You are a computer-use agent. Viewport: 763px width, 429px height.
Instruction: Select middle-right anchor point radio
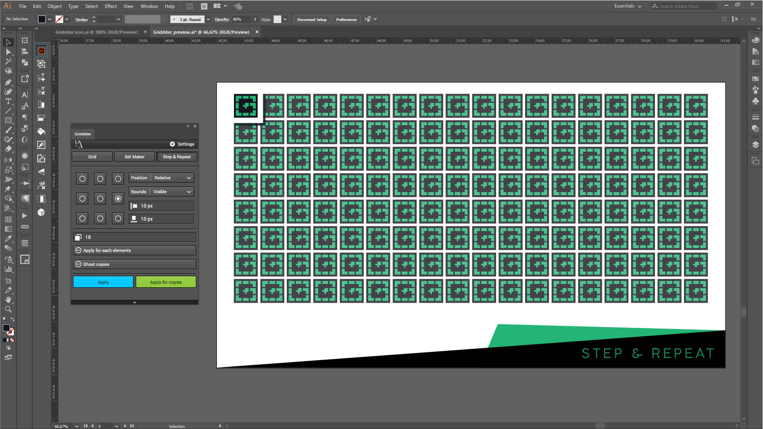coord(118,199)
